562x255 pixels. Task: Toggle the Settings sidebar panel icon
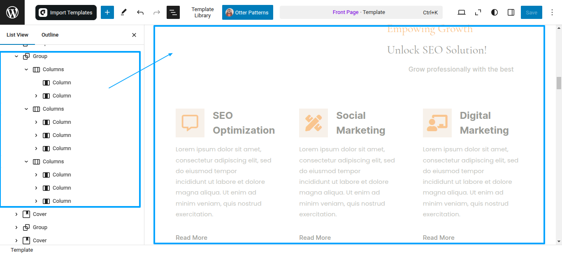tap(511, 12)
